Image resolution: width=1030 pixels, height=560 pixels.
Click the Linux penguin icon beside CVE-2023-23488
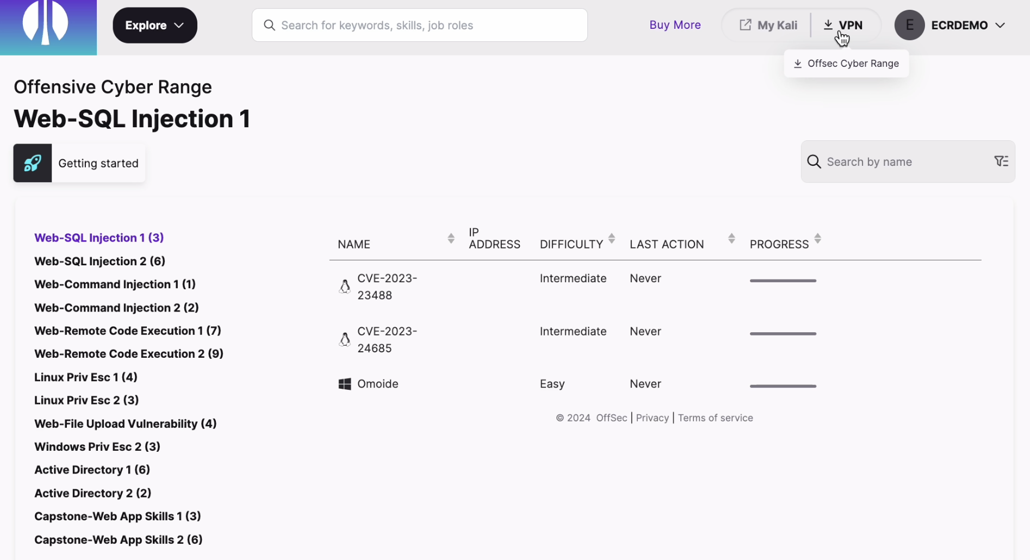pos(345,285)
